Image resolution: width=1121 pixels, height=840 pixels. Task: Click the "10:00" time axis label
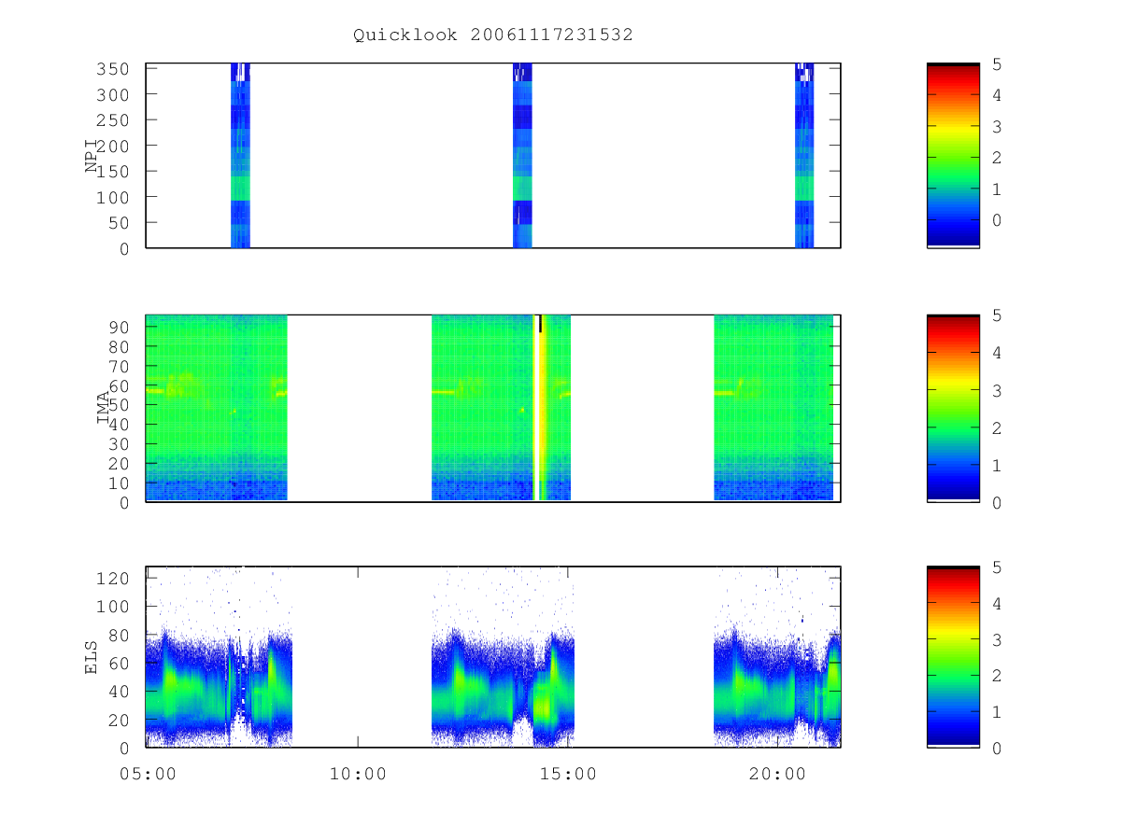[358, 774]
